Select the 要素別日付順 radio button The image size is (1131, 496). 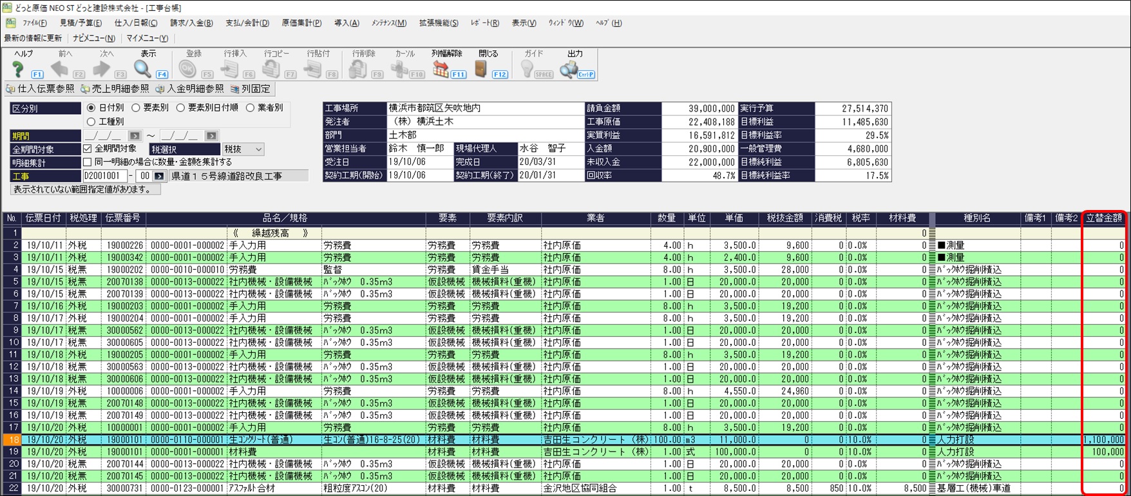tap(181, 108)
